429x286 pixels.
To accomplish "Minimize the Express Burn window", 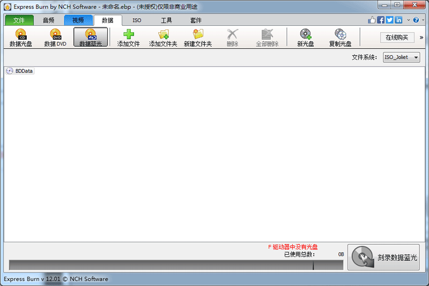I will point(385,5).
